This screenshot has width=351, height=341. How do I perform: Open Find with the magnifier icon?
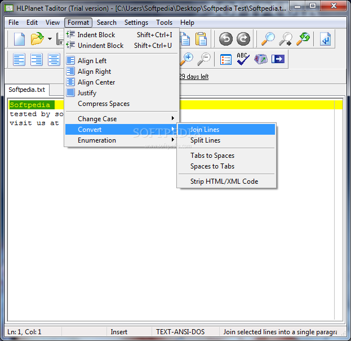point(268,39)
